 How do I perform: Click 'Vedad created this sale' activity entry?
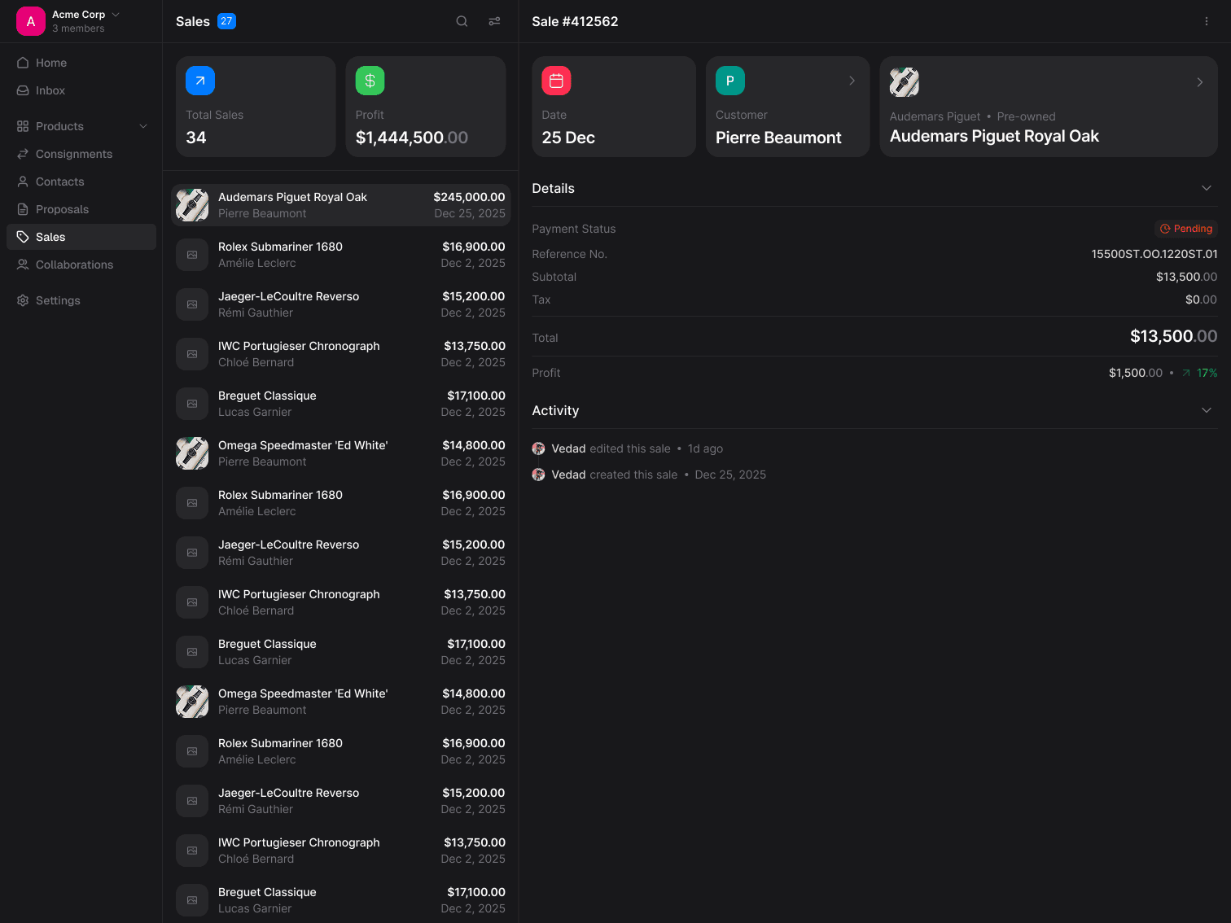click(649, 475)
